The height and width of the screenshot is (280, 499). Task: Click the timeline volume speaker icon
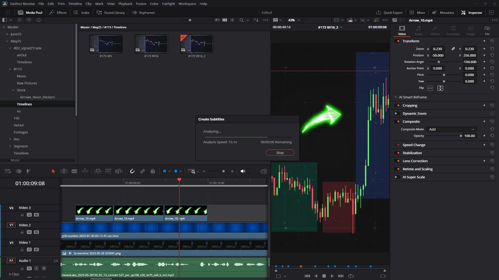click(x=243, y=171)
